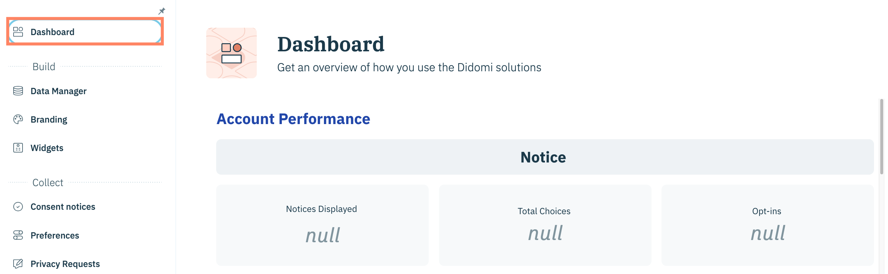888x274 pixels.
Task: Click the vertical page scrollbar
Action: pyautogui.click(x=881, y=137)
